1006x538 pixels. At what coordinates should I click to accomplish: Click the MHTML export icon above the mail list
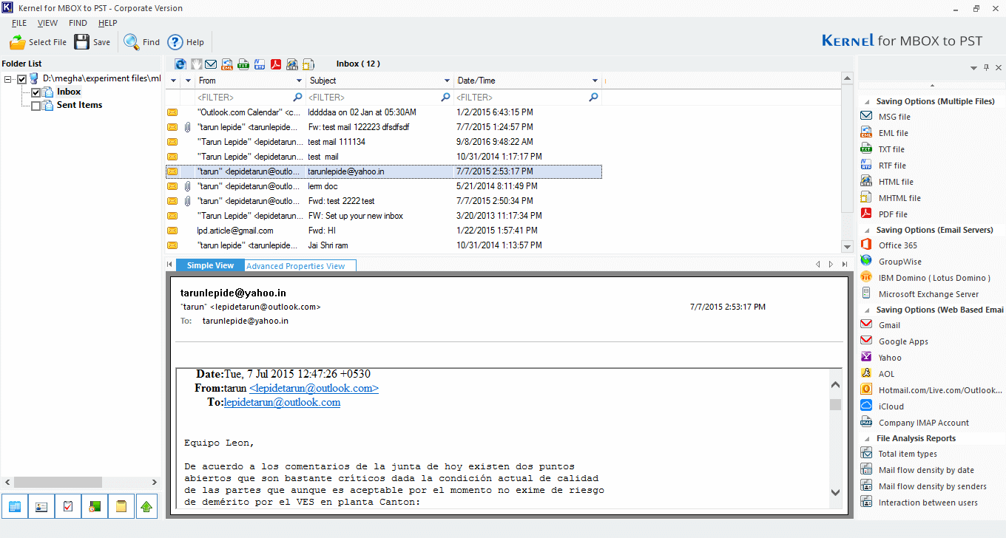308,64
